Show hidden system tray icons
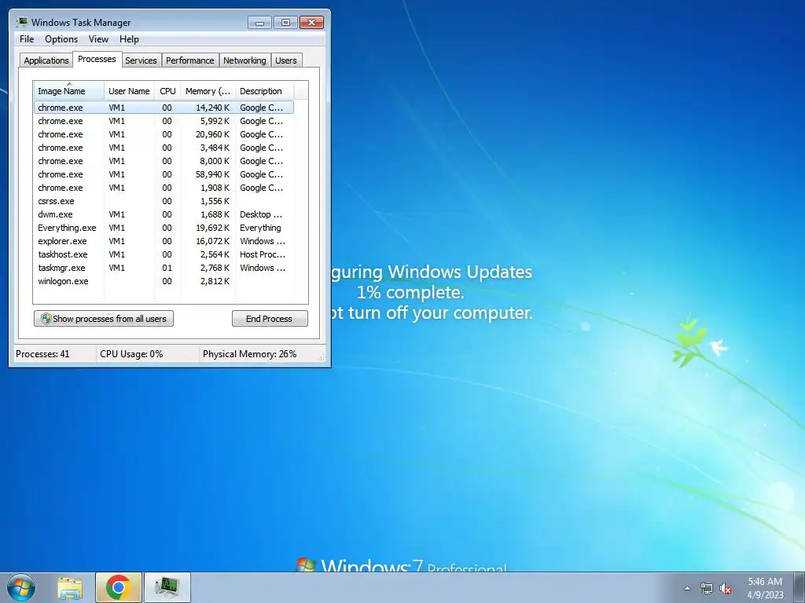805x603 pixels. (x=687, y=588)
